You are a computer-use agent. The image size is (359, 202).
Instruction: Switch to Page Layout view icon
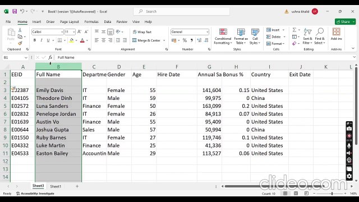pos(296,194)
